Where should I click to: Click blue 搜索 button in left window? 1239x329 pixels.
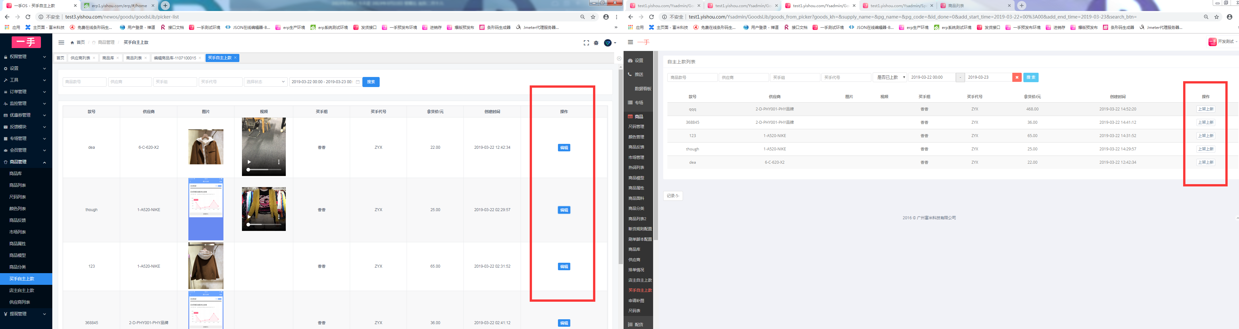371,82
